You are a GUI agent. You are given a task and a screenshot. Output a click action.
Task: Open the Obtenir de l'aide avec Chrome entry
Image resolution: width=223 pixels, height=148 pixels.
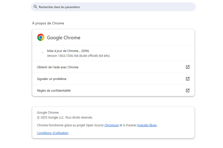pyautogui.click(x=58, y=67)
